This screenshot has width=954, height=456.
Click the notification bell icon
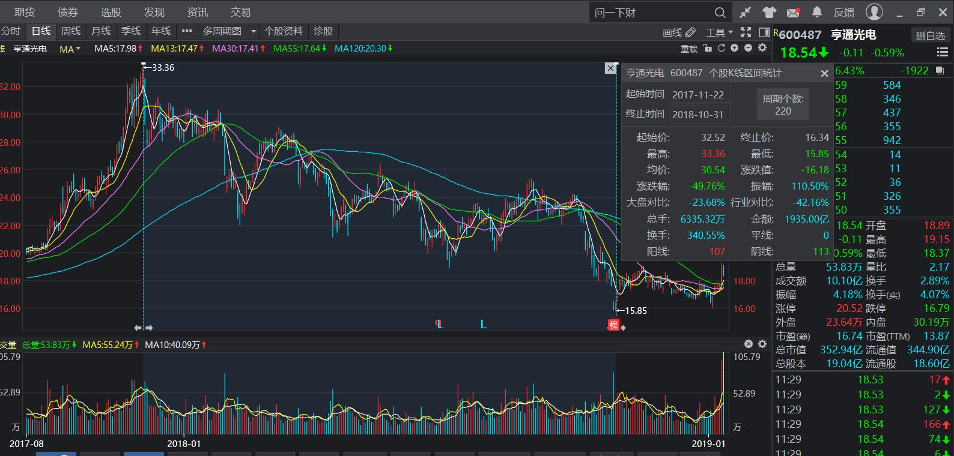pyautogui.click(x=817, y=12)
